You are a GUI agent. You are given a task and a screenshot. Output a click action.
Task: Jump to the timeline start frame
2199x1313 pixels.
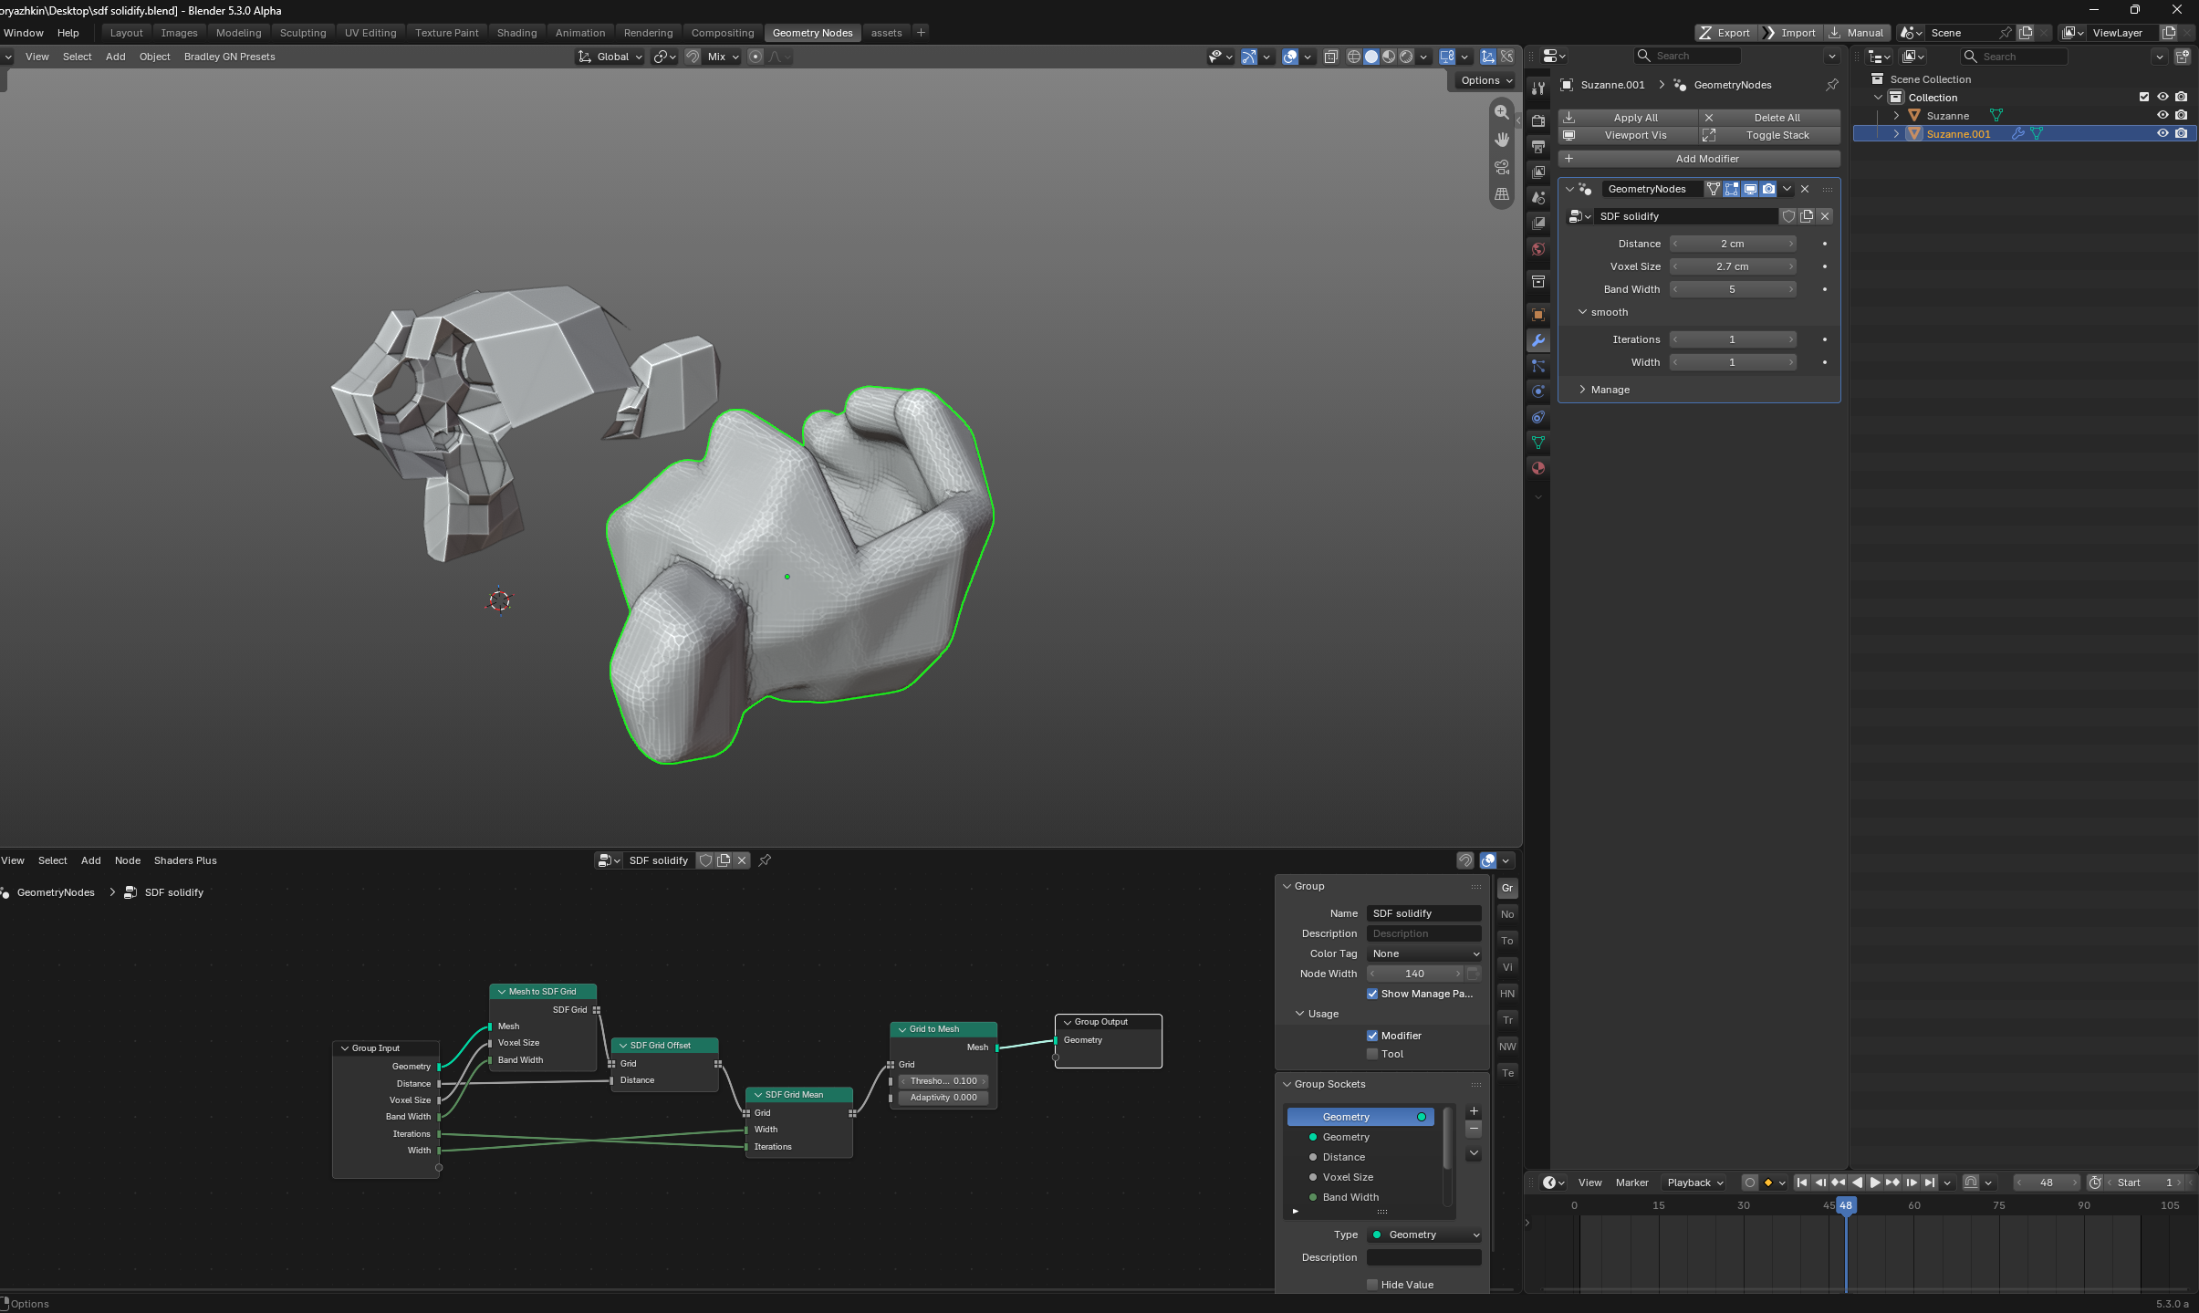pyautogui.click(x=1802, y=1183)
